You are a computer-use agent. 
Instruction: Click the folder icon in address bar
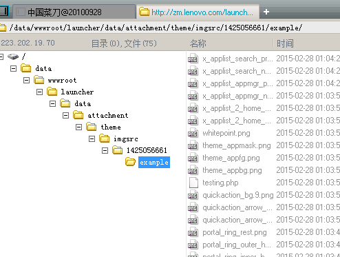tap(3, 28)
